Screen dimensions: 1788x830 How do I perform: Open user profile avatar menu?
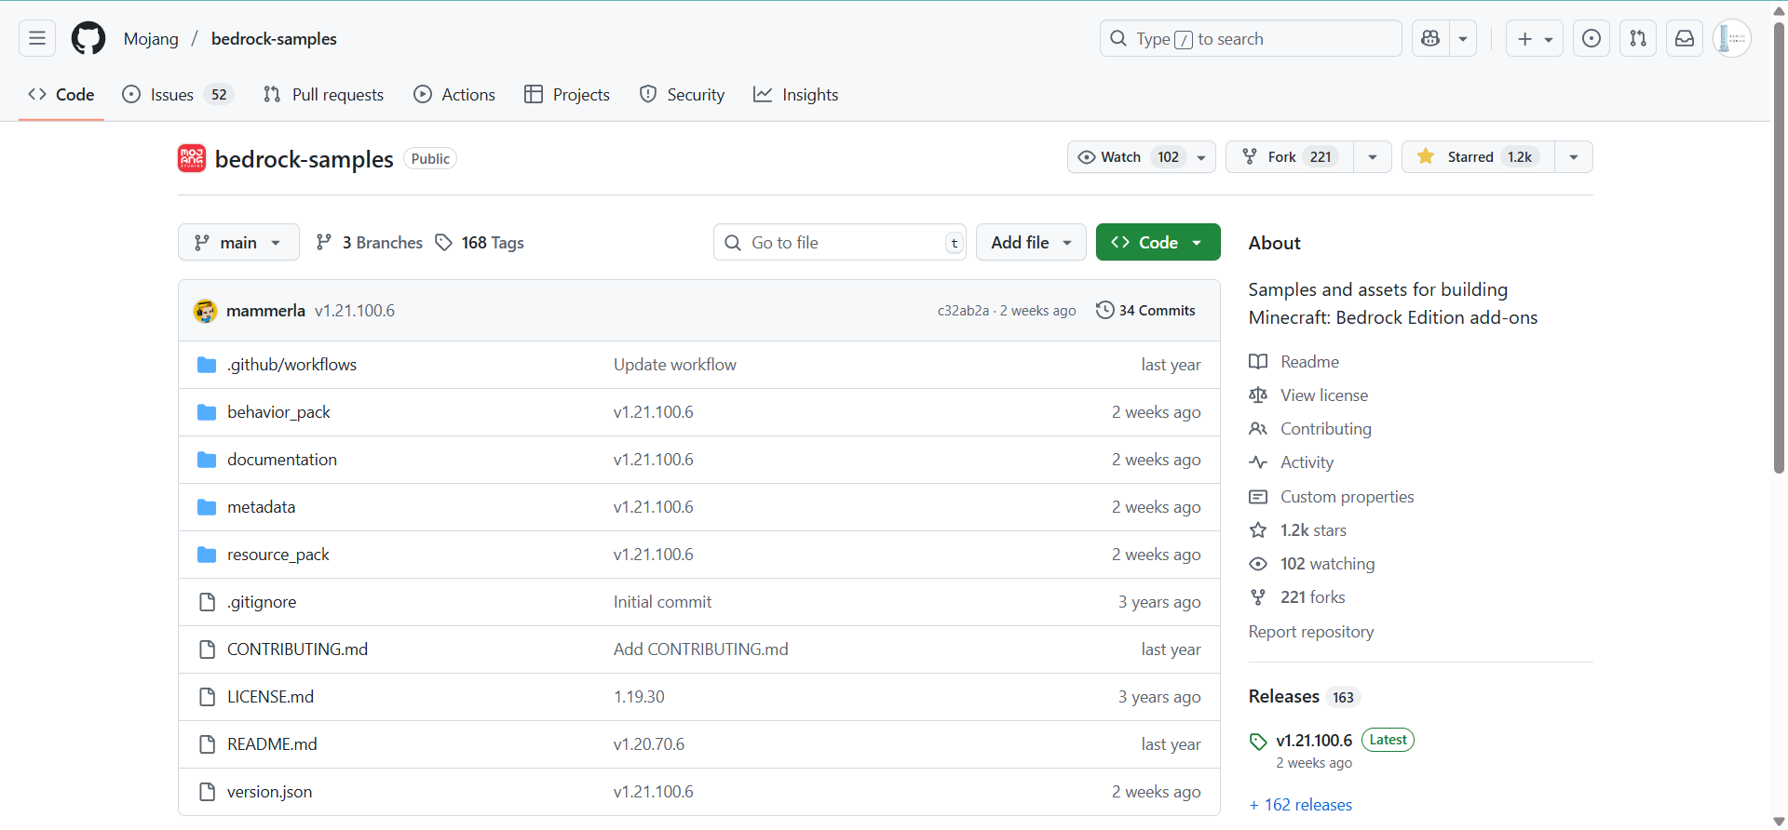(x=1732, y=38)
